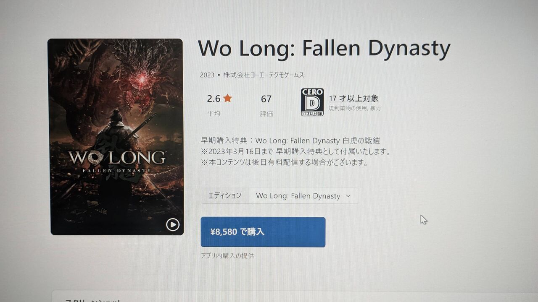
Task: Play the trailer via cover art play icon
Action: [173, 225]
